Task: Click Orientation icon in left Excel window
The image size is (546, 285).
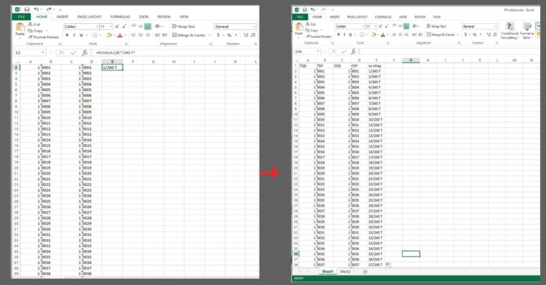Action: click(158, 27)
